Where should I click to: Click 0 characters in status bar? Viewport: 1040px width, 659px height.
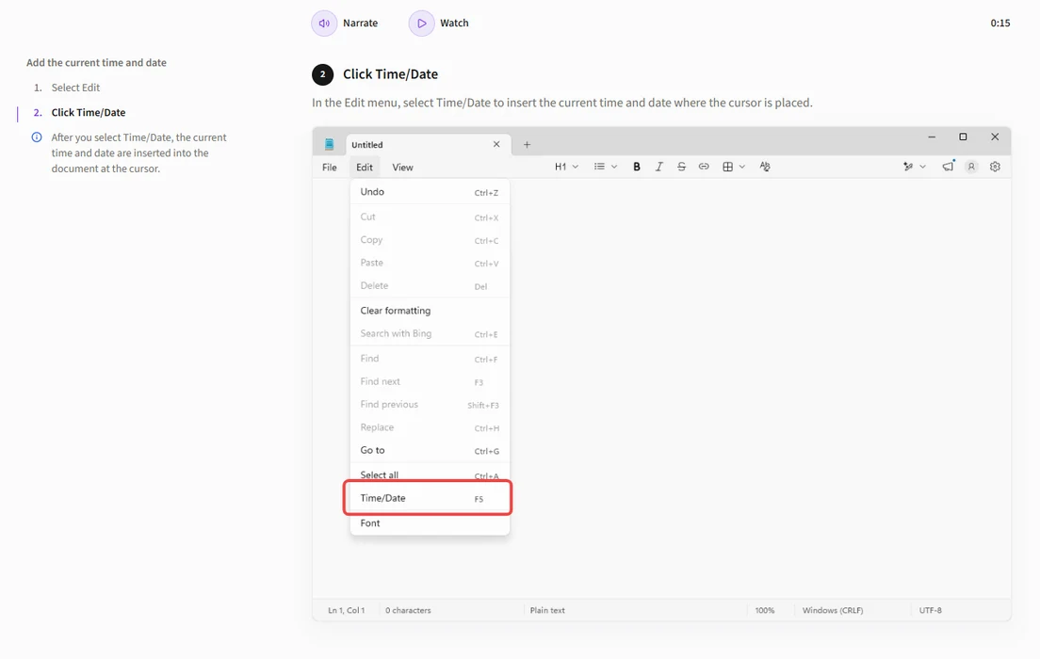(408, 611)
